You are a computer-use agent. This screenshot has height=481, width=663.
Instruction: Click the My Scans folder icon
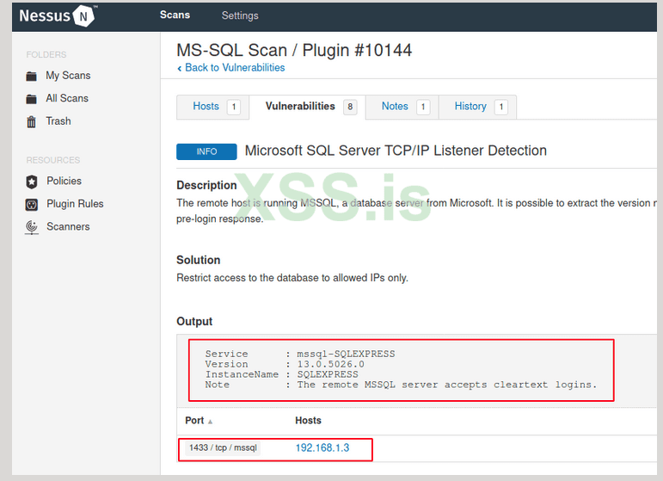coord(31,76)
